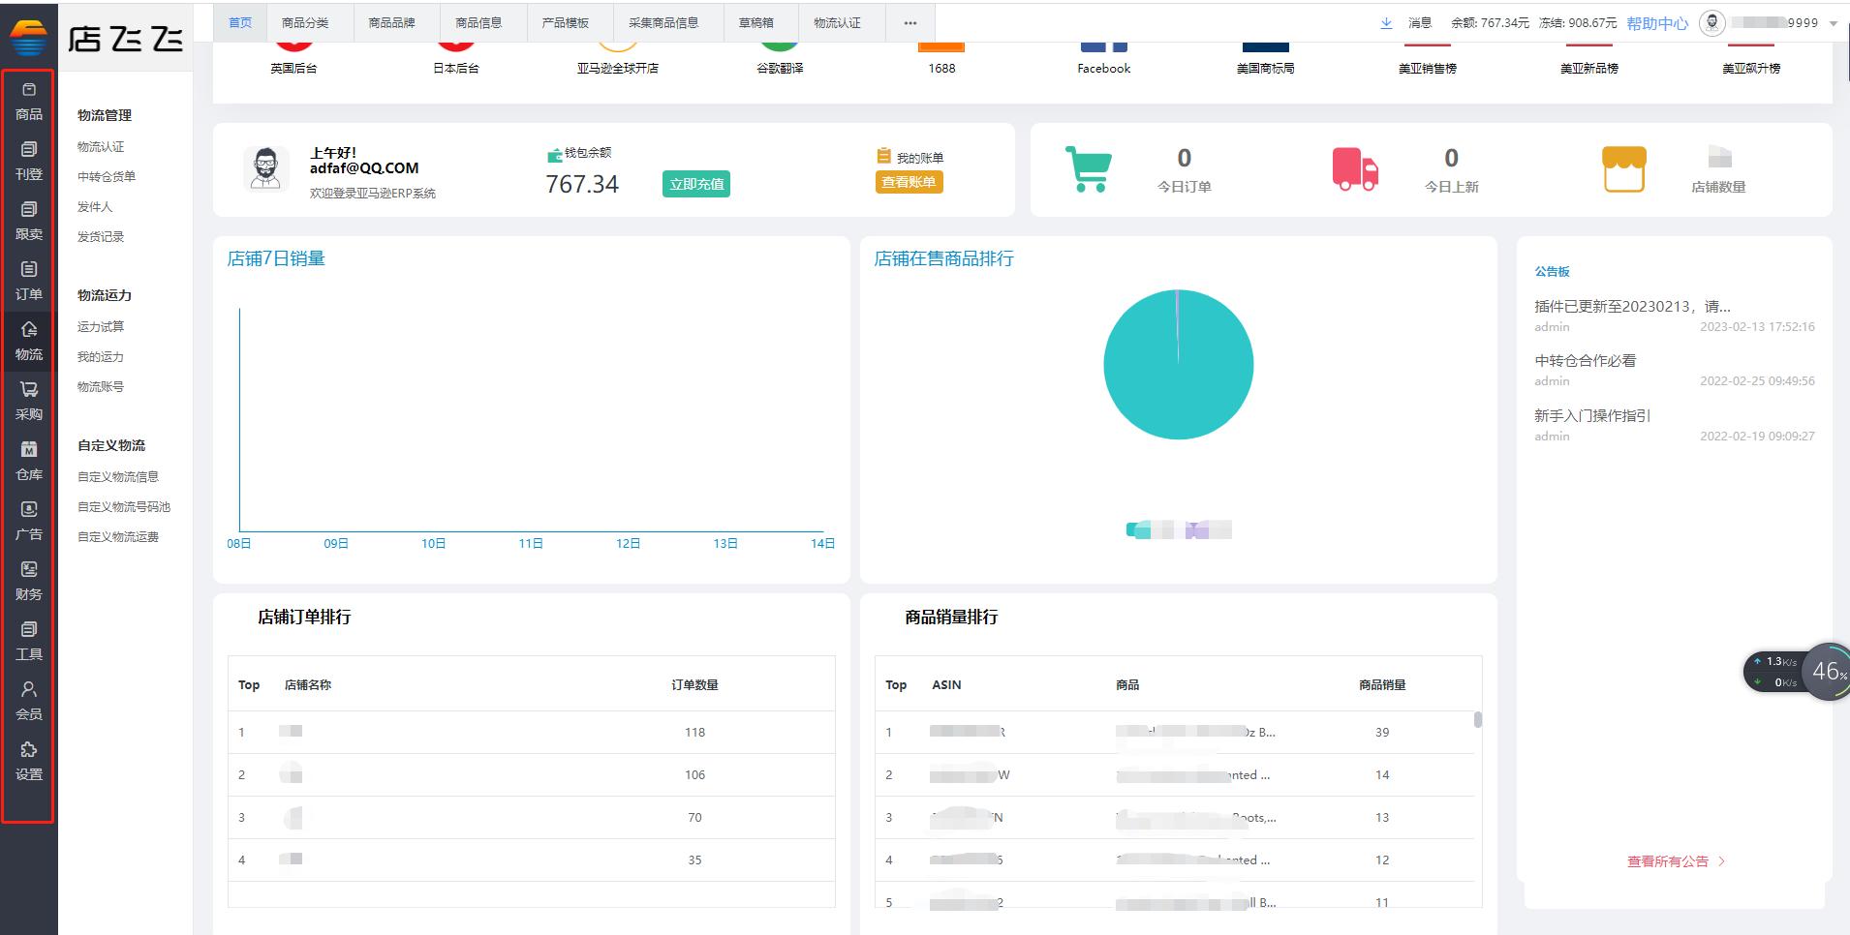Expand the account dropdown arrow at top right

[1833, 24]
